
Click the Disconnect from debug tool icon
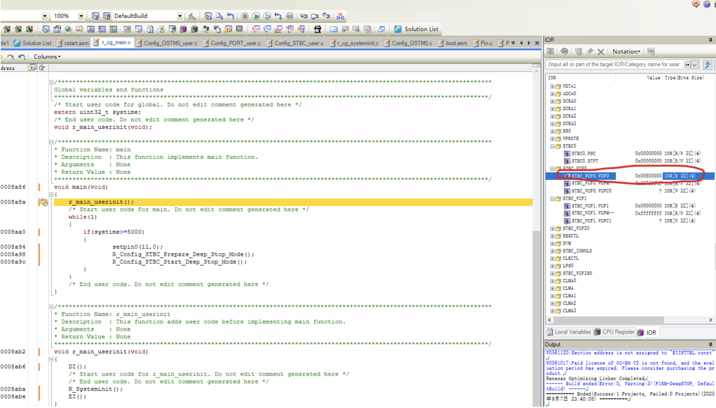tap(340, 16)
